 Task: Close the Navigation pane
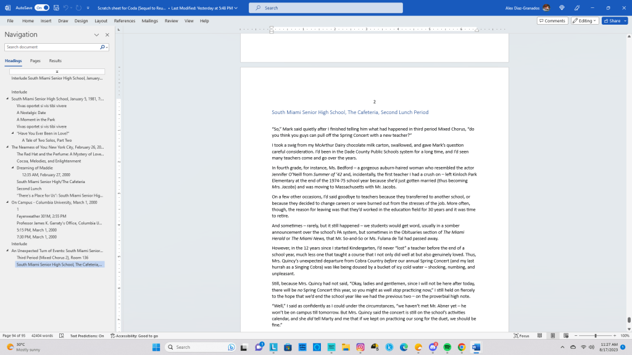[107, 35]
